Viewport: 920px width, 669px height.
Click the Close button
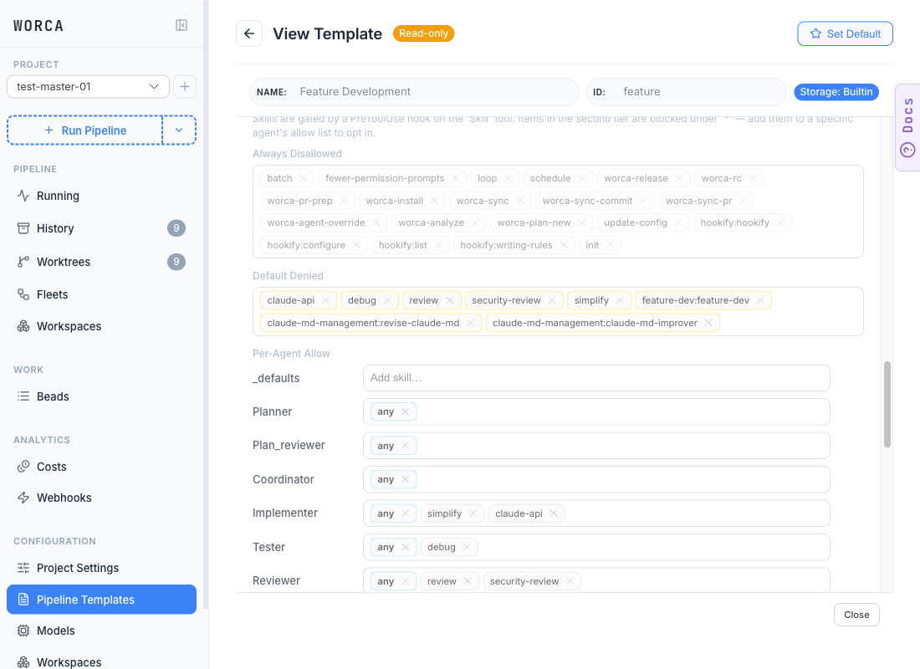[x=856, y=615]
